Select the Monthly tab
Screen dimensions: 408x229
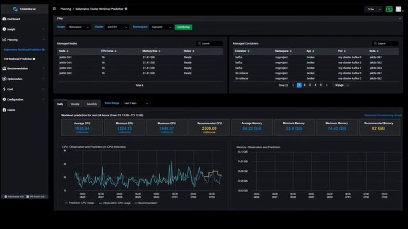point(92,104)
